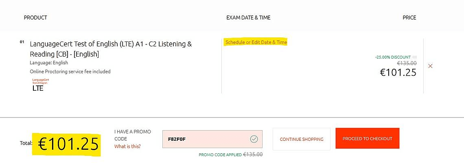The image size is (464, 166).
Task: Click the small tag icon beside discount label
Action: (x=415, y=57)
